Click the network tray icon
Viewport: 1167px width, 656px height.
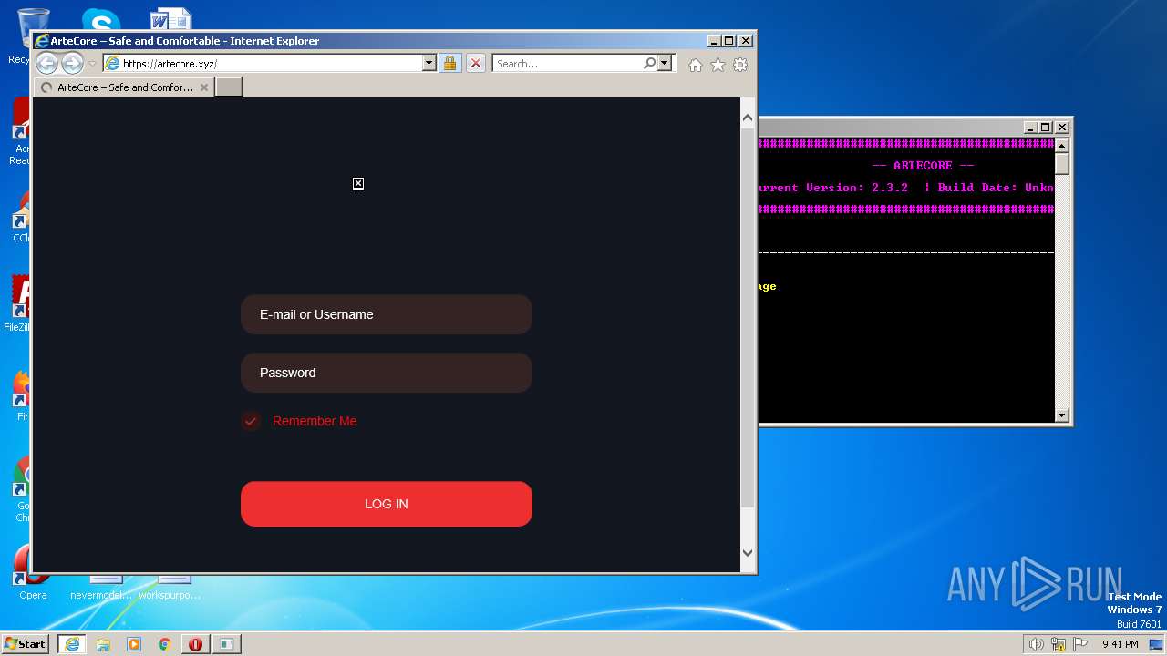tap(1059, 644)
